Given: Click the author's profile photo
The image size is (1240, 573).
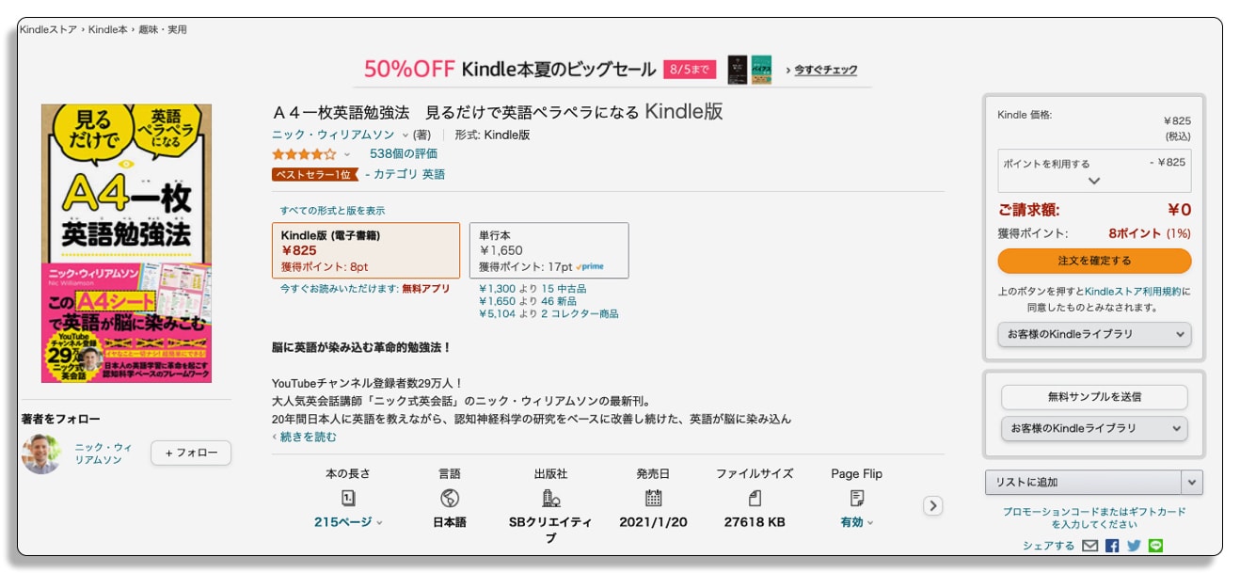Looking at the screenshot, I should pos(41,454).
